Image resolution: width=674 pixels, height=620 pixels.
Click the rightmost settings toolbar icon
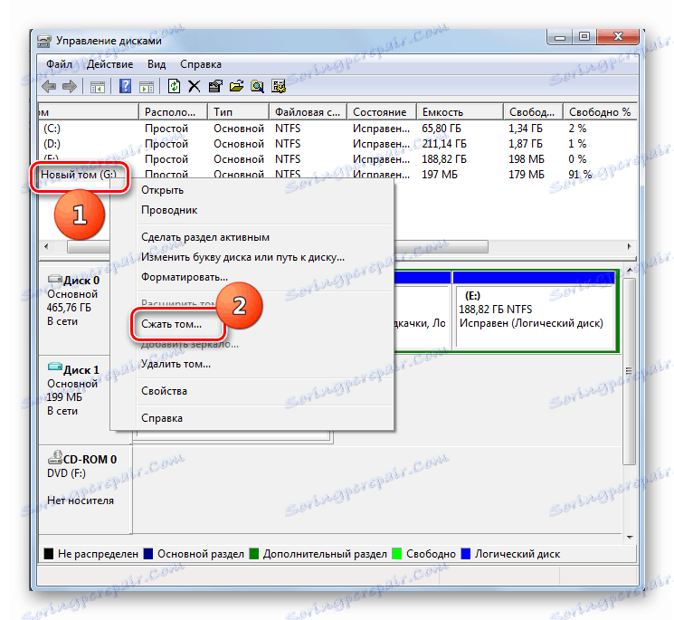(x=279, y=86)
